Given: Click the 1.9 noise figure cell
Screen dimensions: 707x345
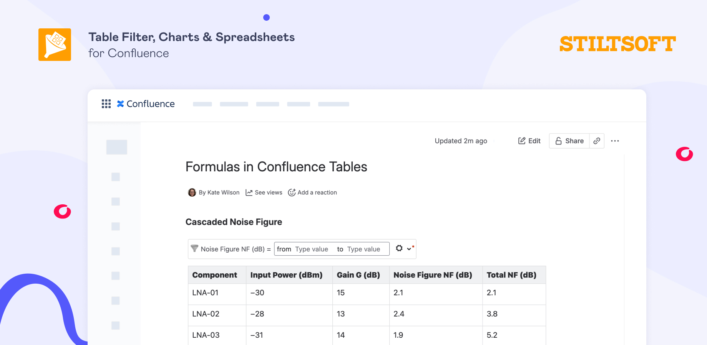Looking at the screenshot, I should click(436, 335).
